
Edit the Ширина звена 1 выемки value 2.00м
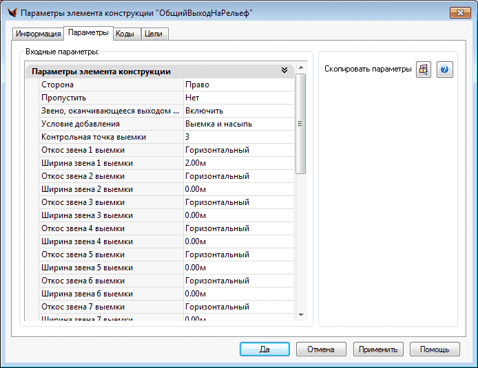[238, 163]
